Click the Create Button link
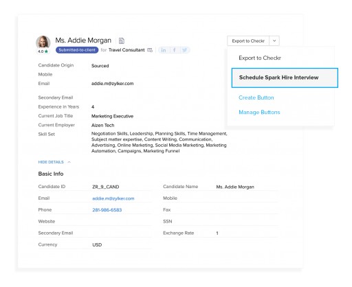Screen dimensions: 352x287 [x=256, y=97]
